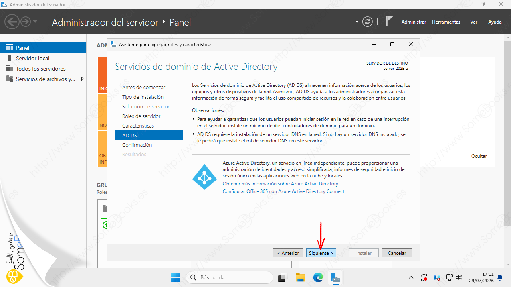Select Panel in the left sidebar
The width and height of the screenshot is (511, 287).
(x=43, y=48)
